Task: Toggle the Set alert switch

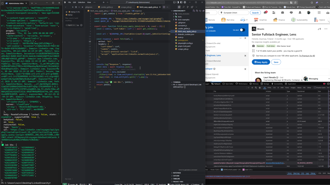Action: coord(242,30)
